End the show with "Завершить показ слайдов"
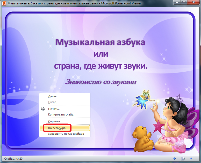The height and width of the screenshot is (163, 201). pos(66,134)
